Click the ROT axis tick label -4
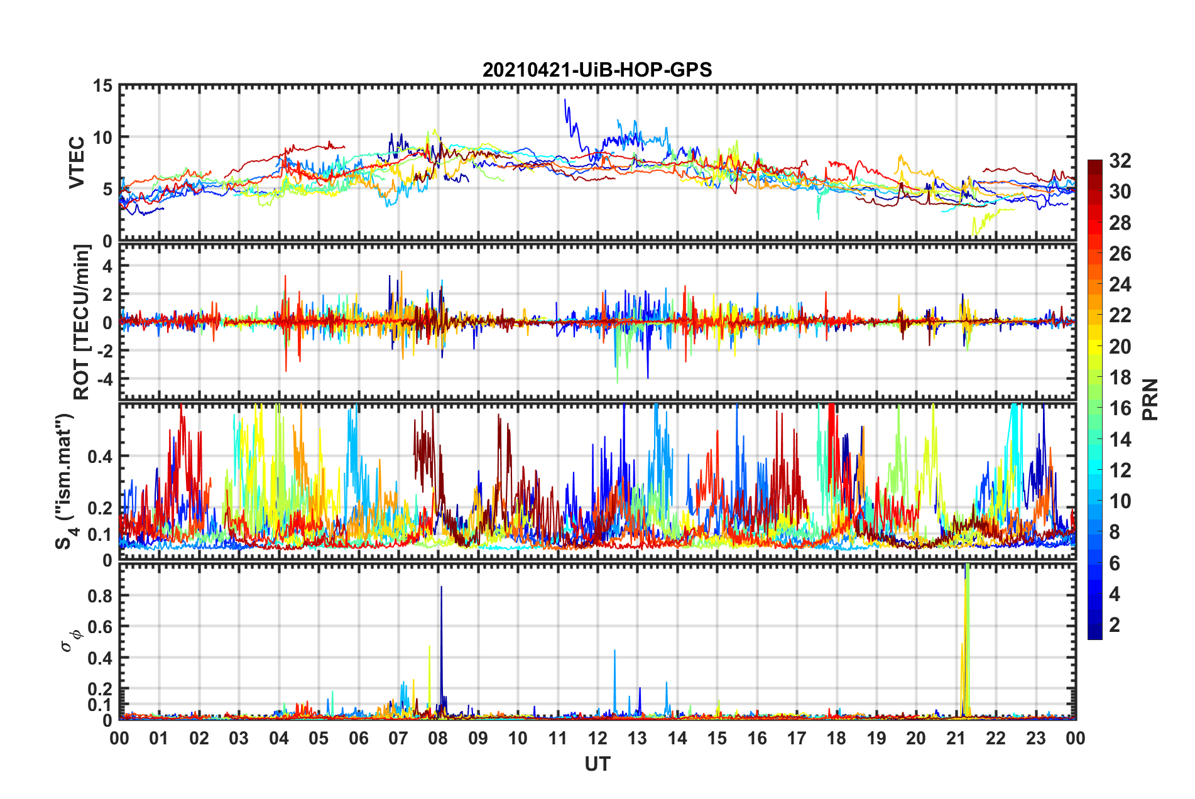 point(102,379)
